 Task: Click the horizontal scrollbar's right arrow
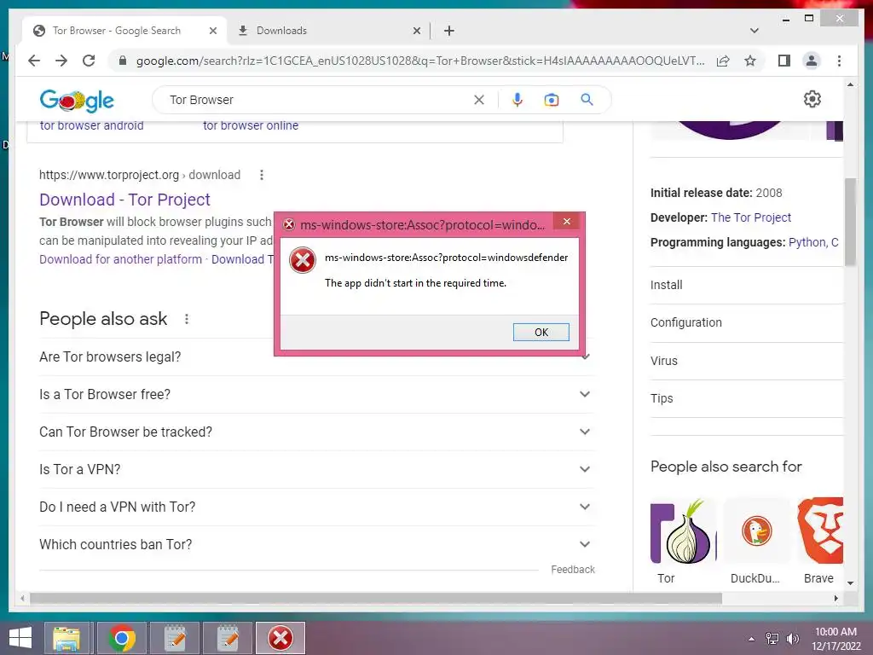pyautogui.click(x=835, y=598)
